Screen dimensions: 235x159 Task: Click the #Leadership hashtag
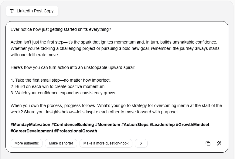coord(162,125)
